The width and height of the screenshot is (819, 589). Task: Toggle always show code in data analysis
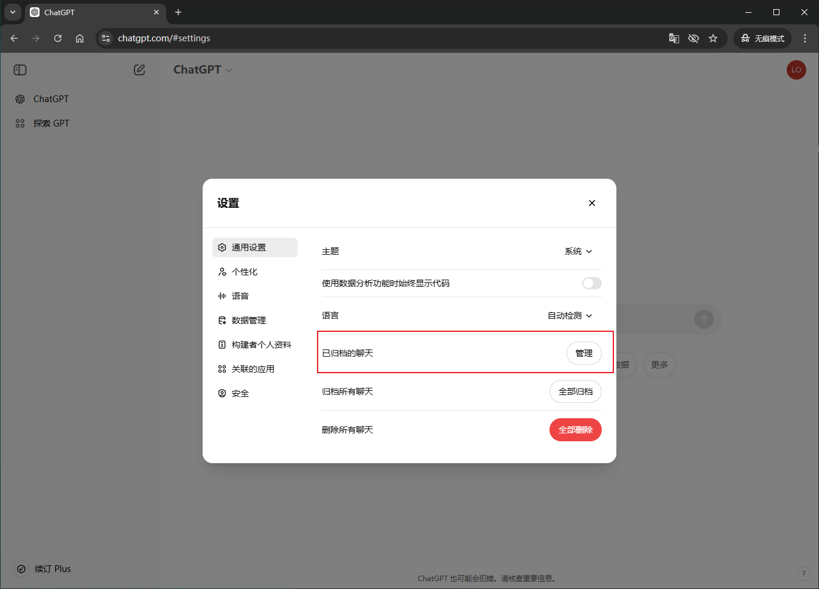pyautogui.click(x=591, y=283)
